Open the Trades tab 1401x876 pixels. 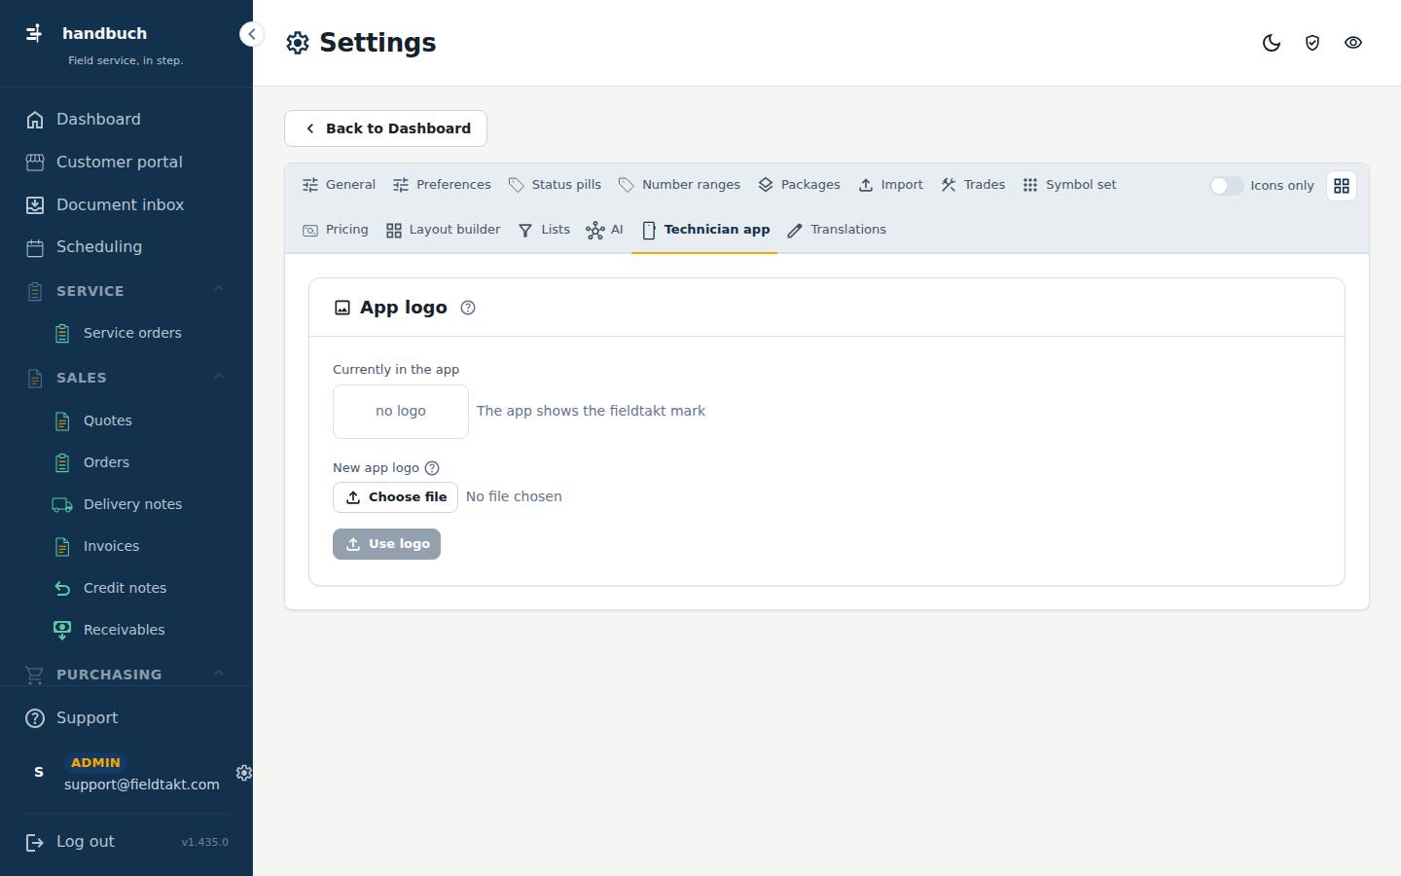tap(973, 185)
